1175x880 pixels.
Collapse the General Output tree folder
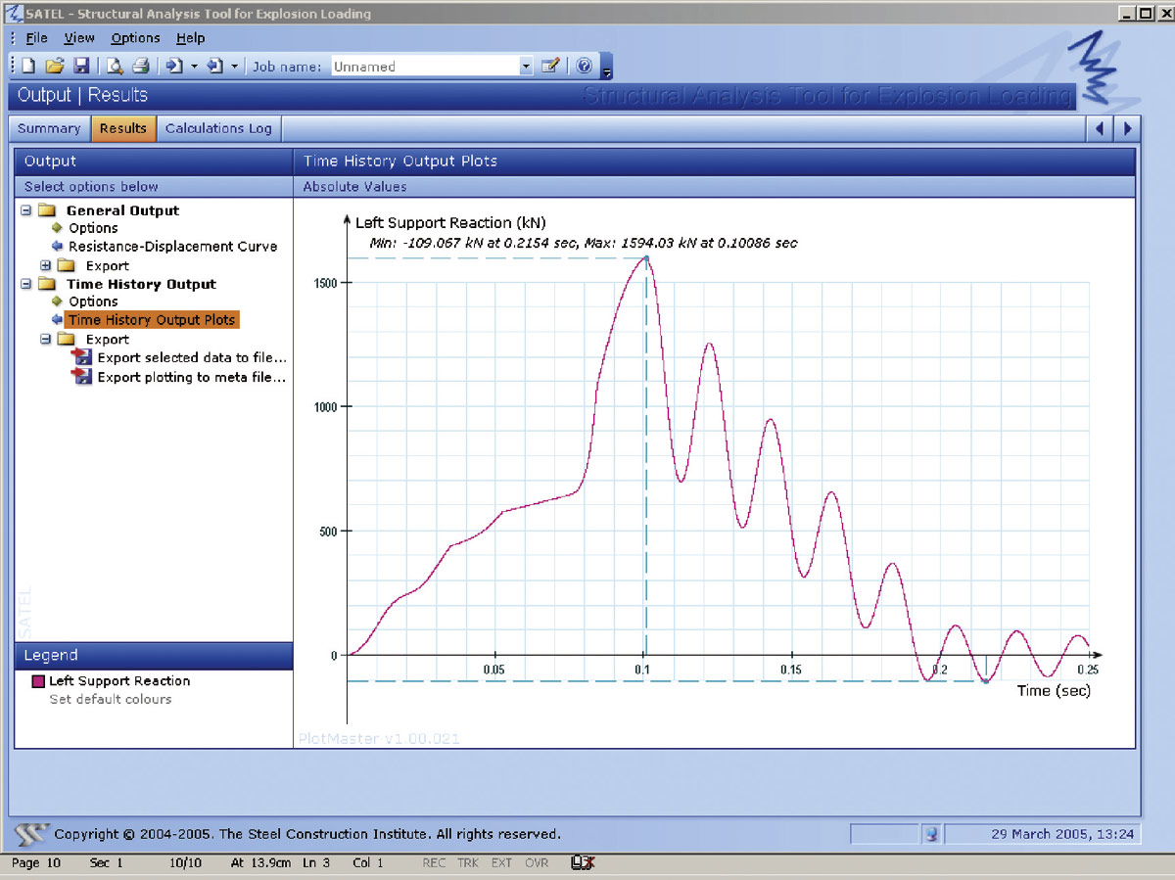click(x=26, y=210)
